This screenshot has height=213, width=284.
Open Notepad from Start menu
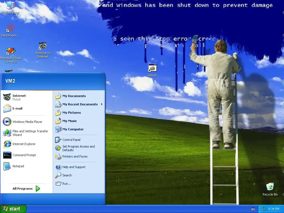point(26,166)
